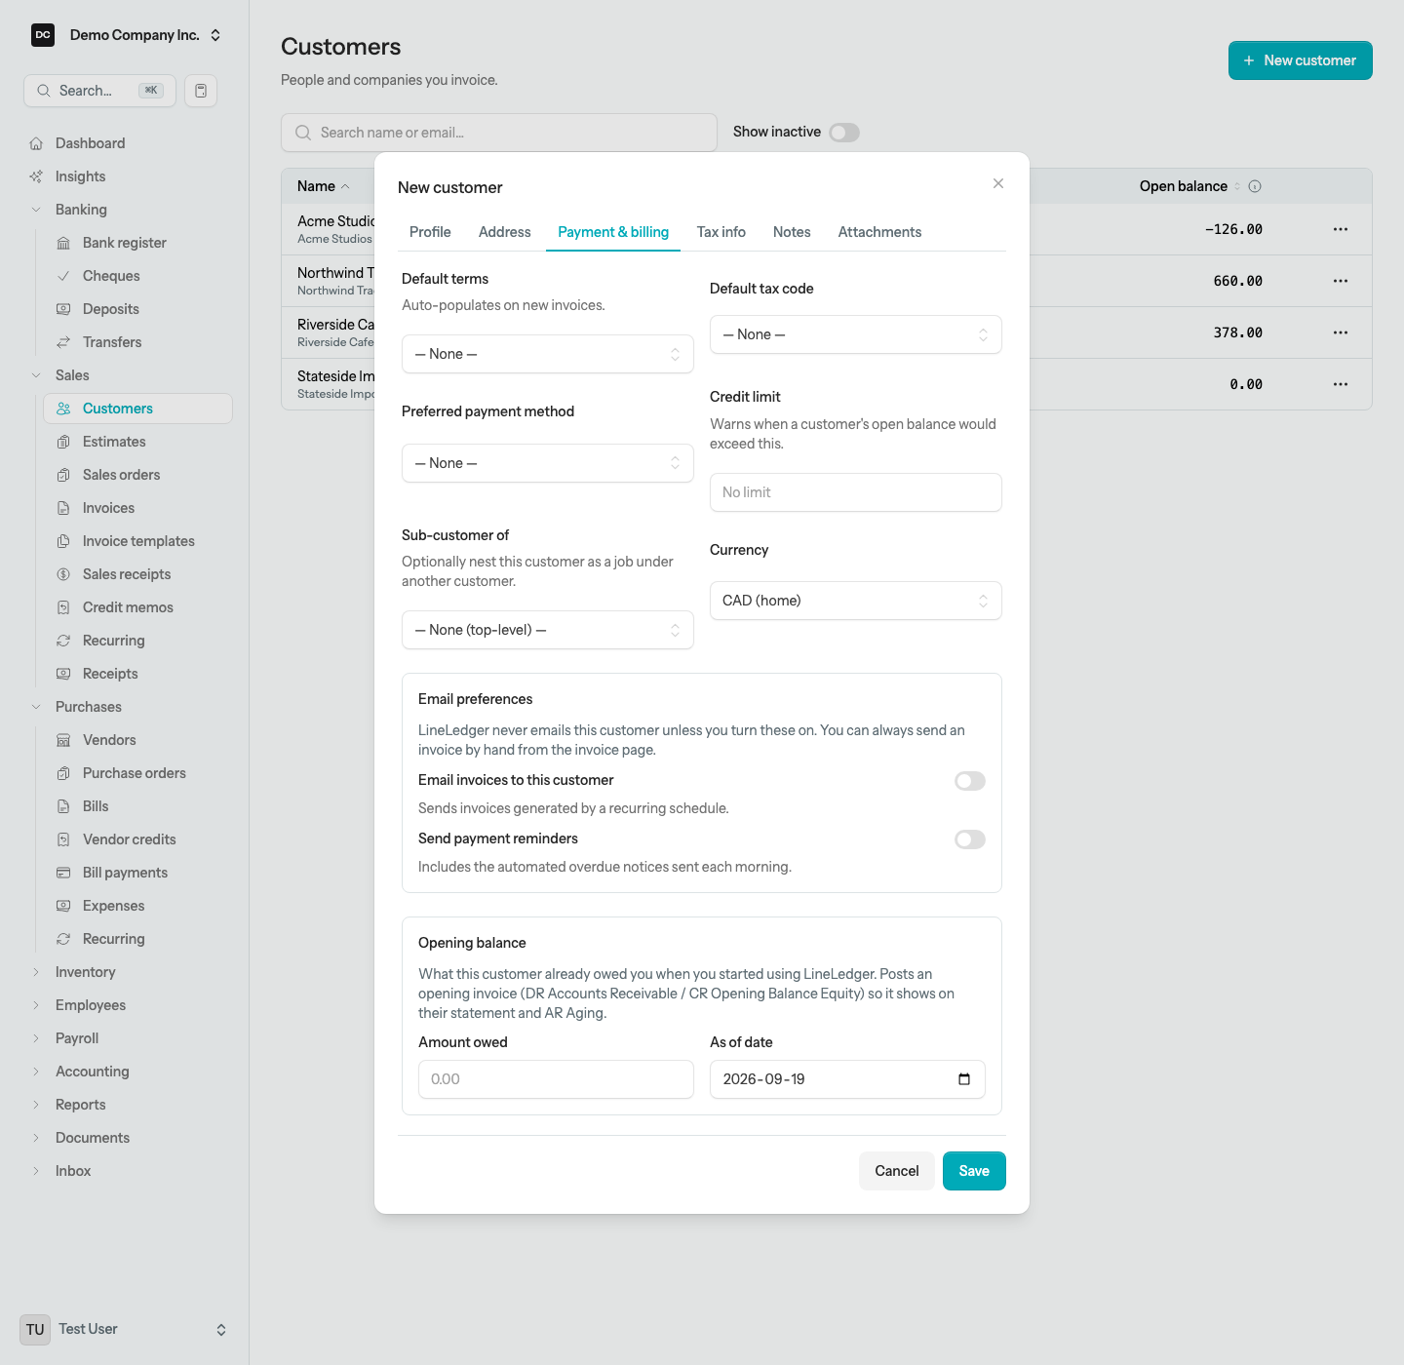Click the Save button

pyautogui.click(x=974, y=1171)
